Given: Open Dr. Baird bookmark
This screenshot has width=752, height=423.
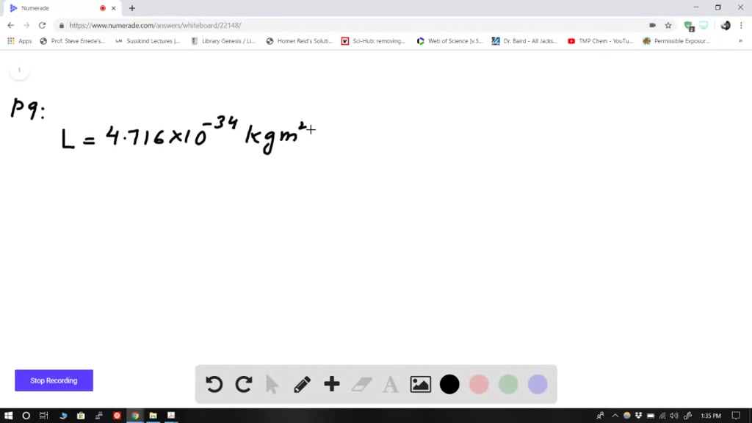Looking at the screenshot, I should pos(524,41).
